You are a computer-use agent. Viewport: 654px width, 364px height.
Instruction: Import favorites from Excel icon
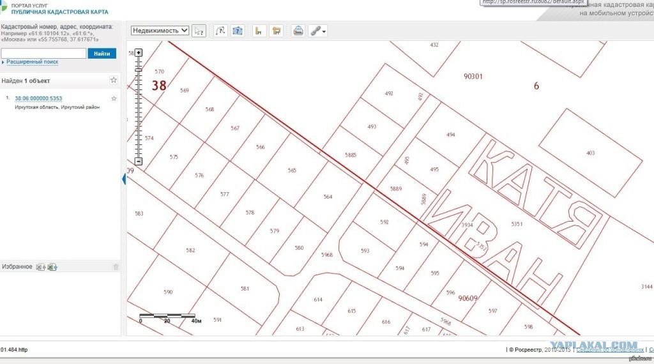click(40, 267)
